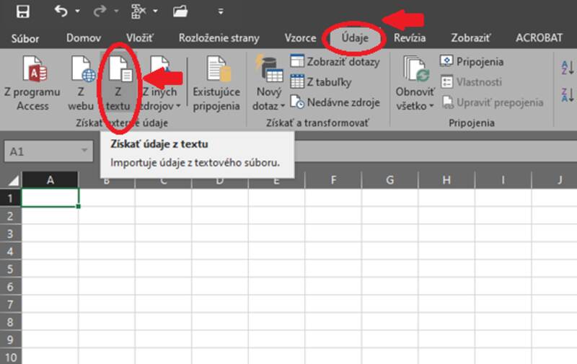This screenshot has height=364, width=577.
Task: Switch to the Zobraziť tab
Action: [471, 38]
